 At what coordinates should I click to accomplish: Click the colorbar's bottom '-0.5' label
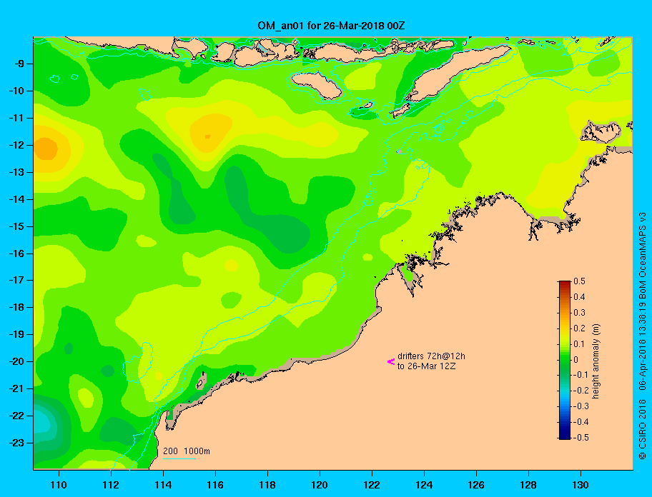coord(581,438)
